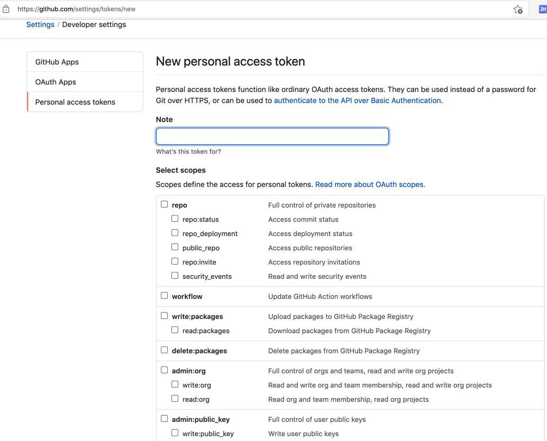Focus the Note text field

coord(272,136)
